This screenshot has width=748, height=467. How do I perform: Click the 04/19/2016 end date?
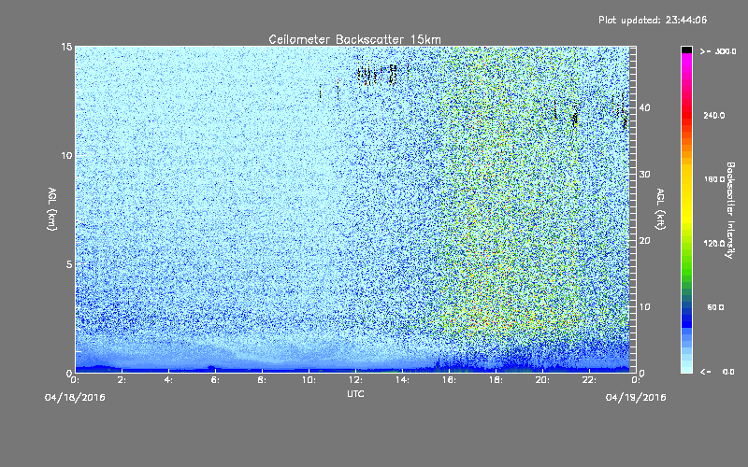coord(636,398)
